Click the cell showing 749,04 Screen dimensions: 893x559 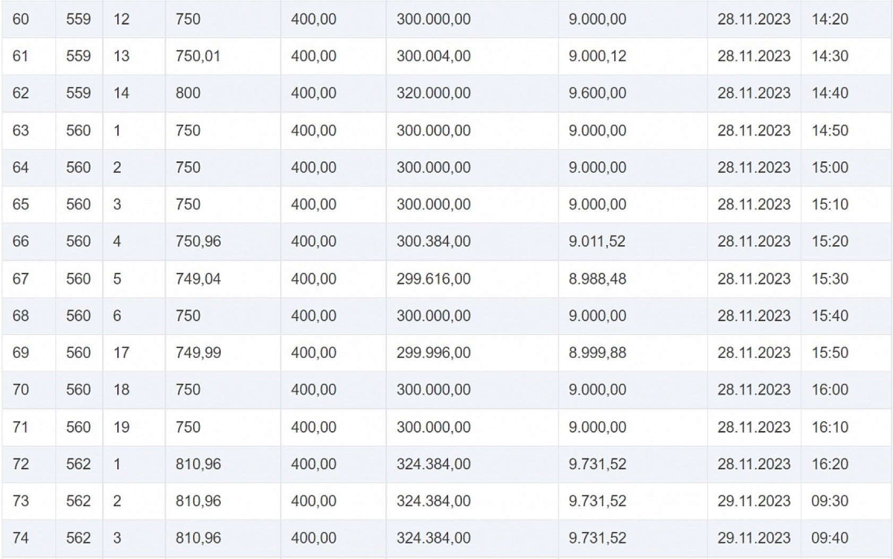pyautogui.click(x=198, y=279)
